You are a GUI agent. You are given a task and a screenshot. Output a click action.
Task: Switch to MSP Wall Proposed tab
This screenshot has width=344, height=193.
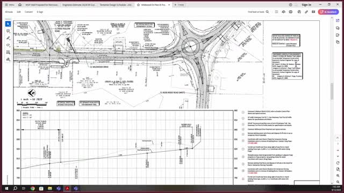click(x=42, y=5)
